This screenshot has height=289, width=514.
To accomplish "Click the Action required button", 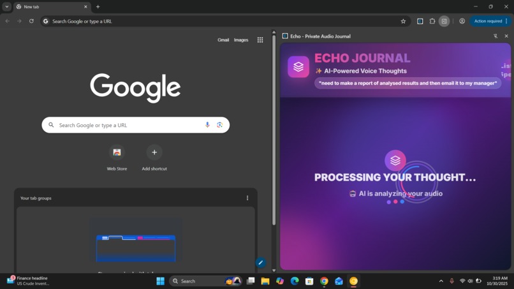I will [x=488, y=21].
